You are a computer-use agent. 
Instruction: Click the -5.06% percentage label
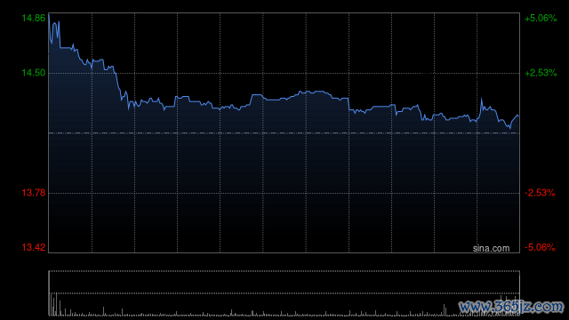pyautogui.click(x=540, y=247)
